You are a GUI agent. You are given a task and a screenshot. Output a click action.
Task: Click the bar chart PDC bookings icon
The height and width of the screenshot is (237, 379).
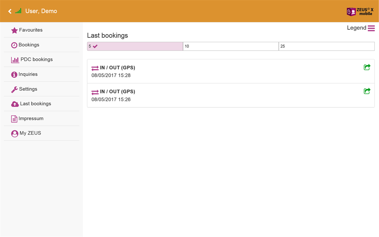click(15, 60)
